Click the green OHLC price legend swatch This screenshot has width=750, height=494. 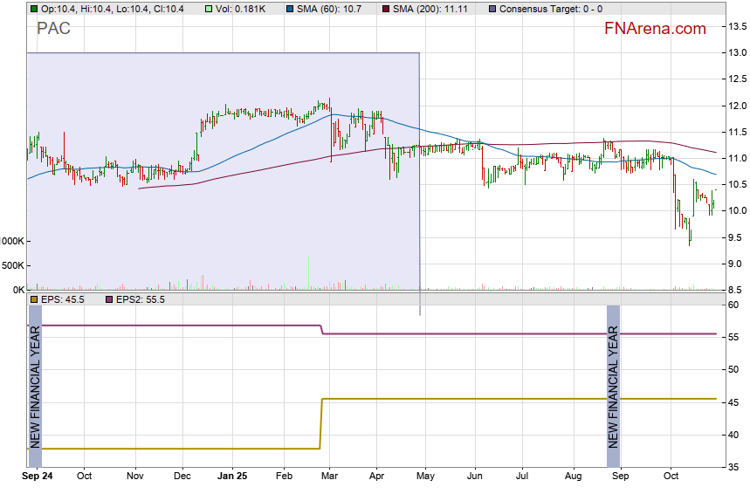(34, 9)
